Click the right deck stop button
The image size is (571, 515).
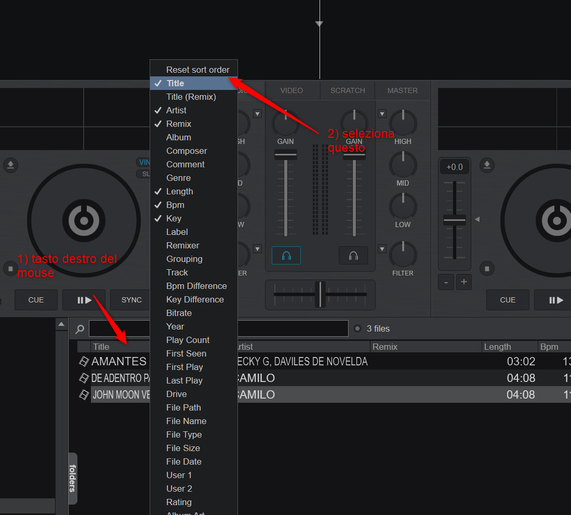click(x=487, y=269)
